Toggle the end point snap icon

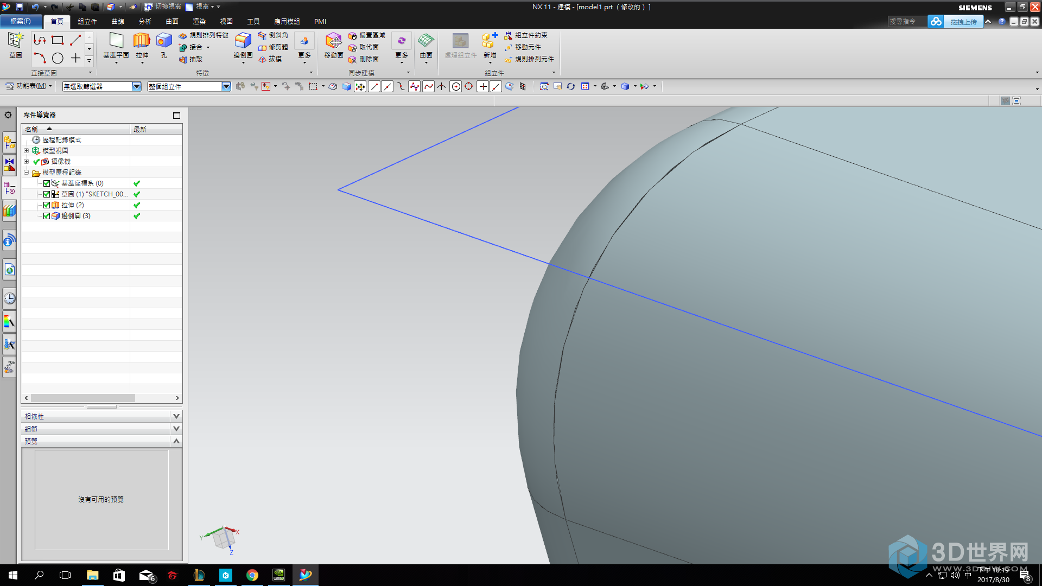pyautogui.click(x=374, y=86)
